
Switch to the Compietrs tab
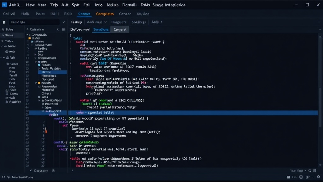click(x=105, y=14)
